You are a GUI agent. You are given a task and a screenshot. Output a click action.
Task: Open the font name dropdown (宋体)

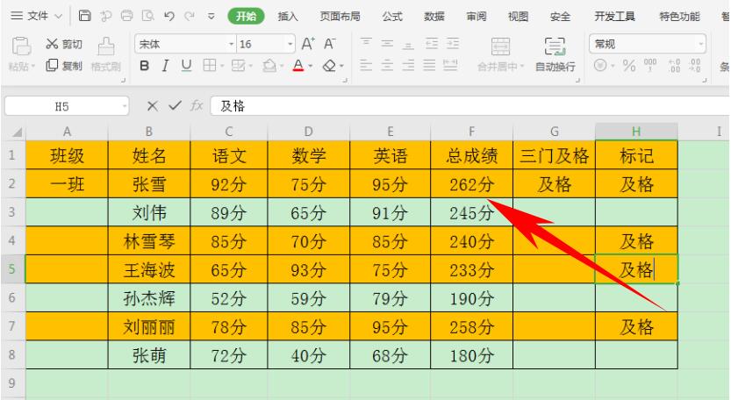(x=232, y=44)
